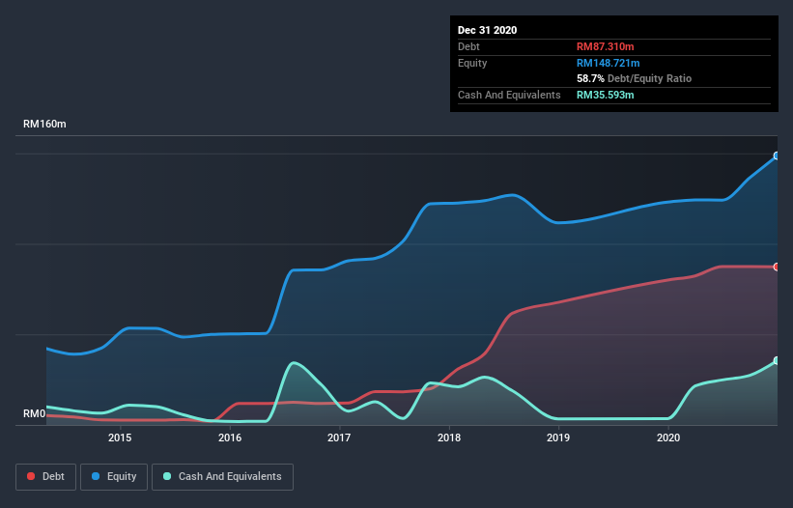Click the 2017 x-axis label
793x508 pixels.
pyautogui.click(x=339, y=437)
